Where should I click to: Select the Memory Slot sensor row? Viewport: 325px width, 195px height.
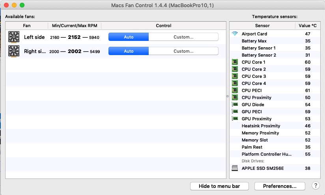click(275, 140)
